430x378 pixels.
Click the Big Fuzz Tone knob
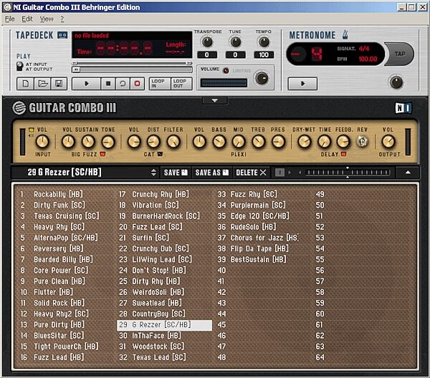tap(107, 142)
